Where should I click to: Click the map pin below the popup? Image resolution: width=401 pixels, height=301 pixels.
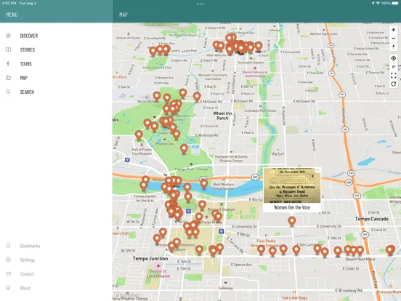pos(292,221)
